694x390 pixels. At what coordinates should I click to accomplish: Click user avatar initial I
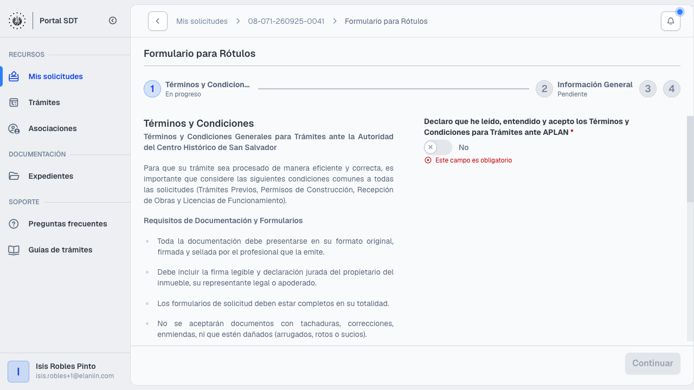pos(18,372)
